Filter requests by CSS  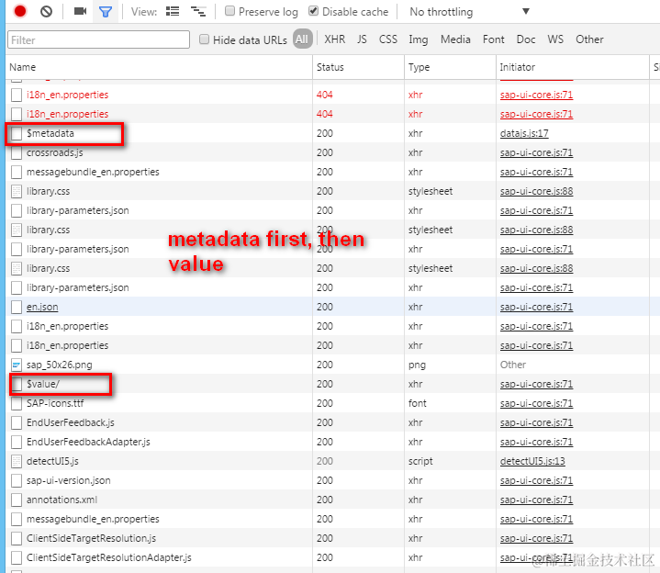[388, 39]
